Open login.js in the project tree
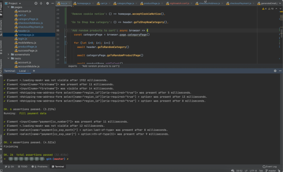The image size is (283, 172). (x=22, y=39)
